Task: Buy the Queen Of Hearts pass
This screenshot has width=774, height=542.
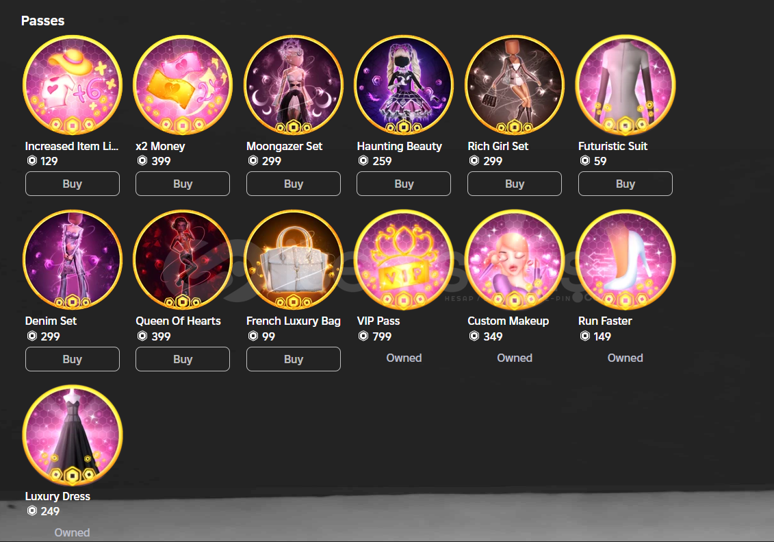Action: (x=183, y=358)
